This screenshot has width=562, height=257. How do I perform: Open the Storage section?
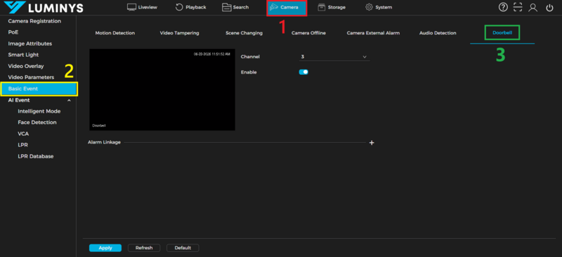[332, 7]
